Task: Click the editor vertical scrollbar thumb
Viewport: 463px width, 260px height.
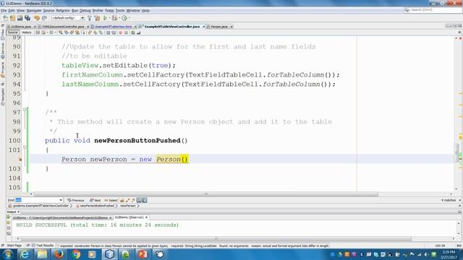Action: tap(456, 152)
